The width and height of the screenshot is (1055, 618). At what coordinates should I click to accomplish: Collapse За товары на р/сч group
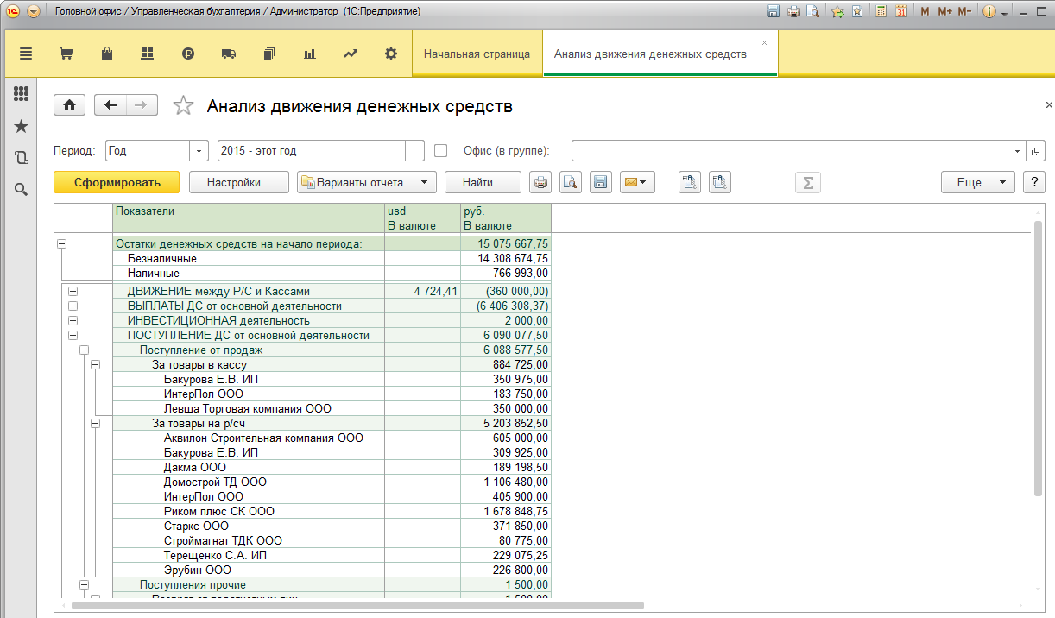point(95,424)
